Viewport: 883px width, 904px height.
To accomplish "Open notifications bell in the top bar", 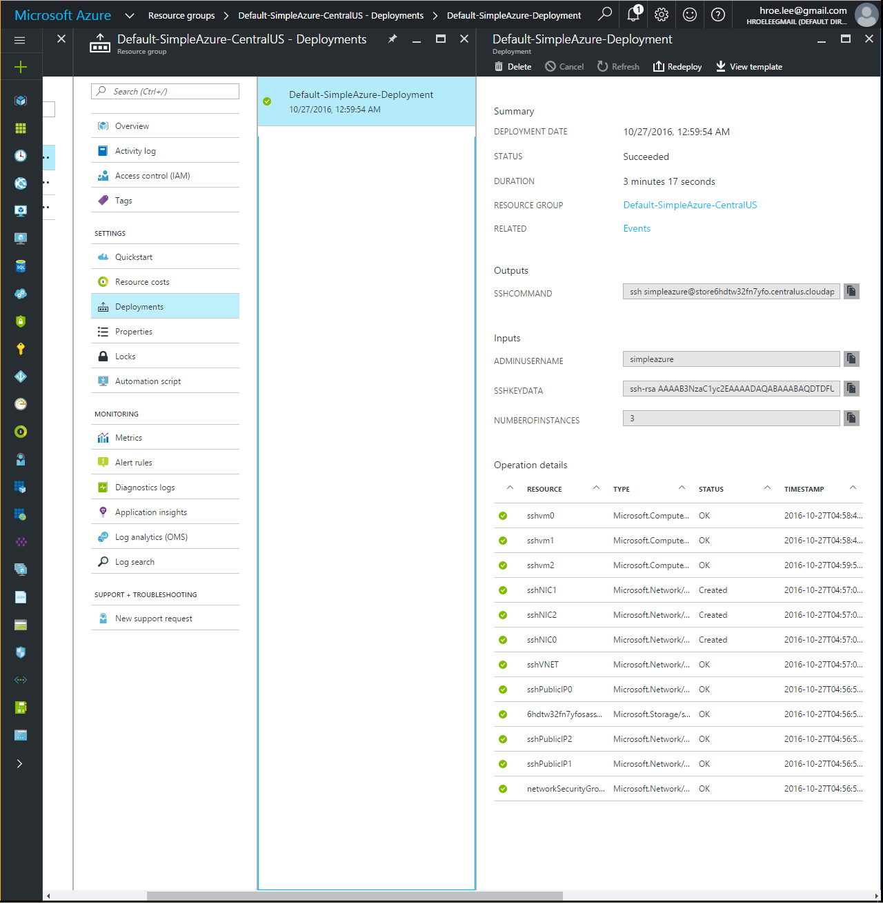I will (x=633, y=14).
